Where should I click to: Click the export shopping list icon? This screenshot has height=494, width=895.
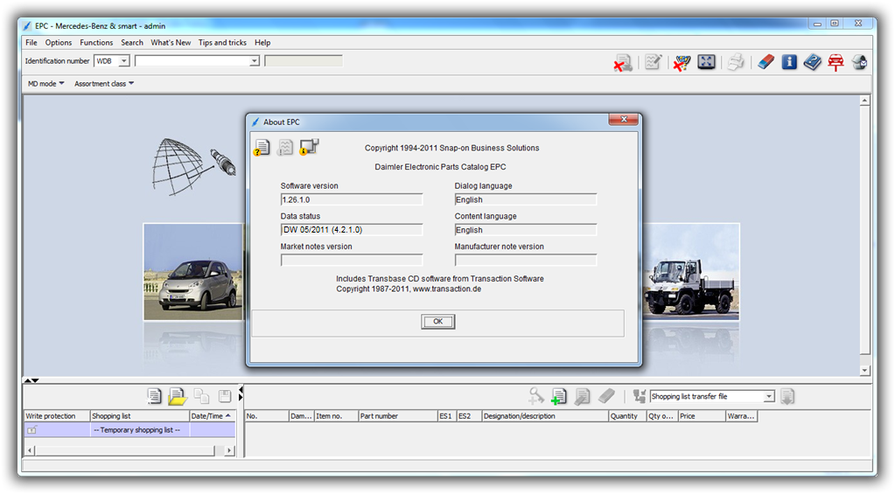[787, 396]
